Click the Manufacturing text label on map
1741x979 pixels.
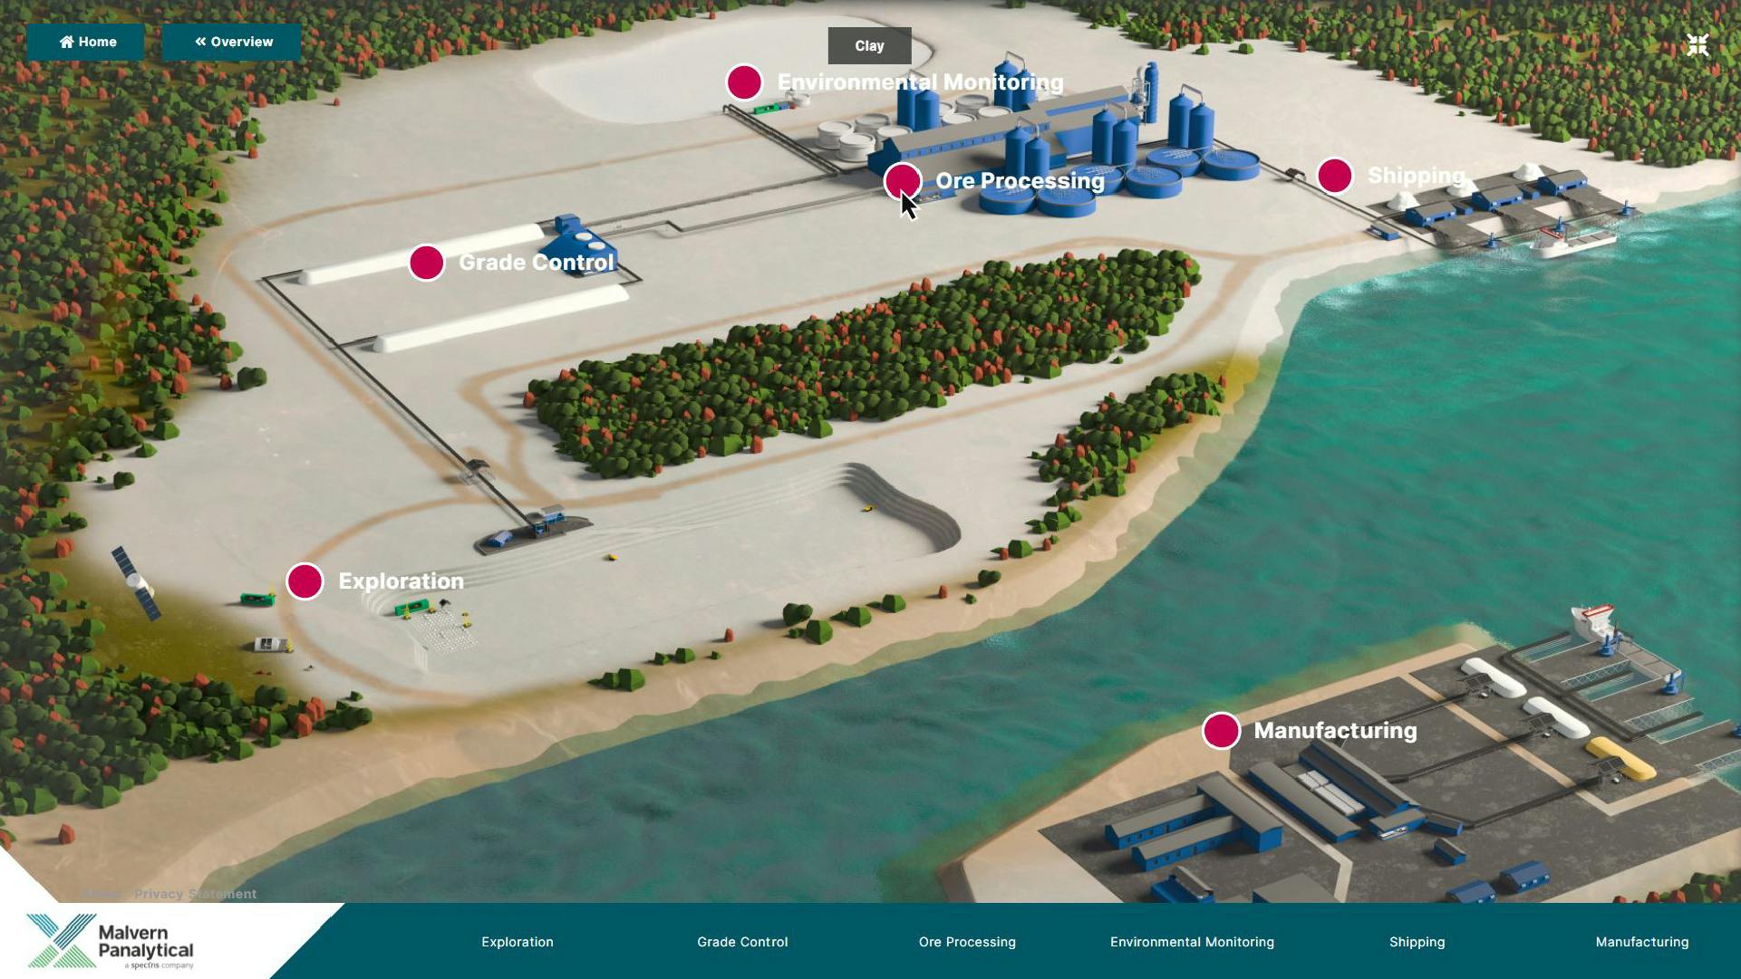tap(1334, 731)
